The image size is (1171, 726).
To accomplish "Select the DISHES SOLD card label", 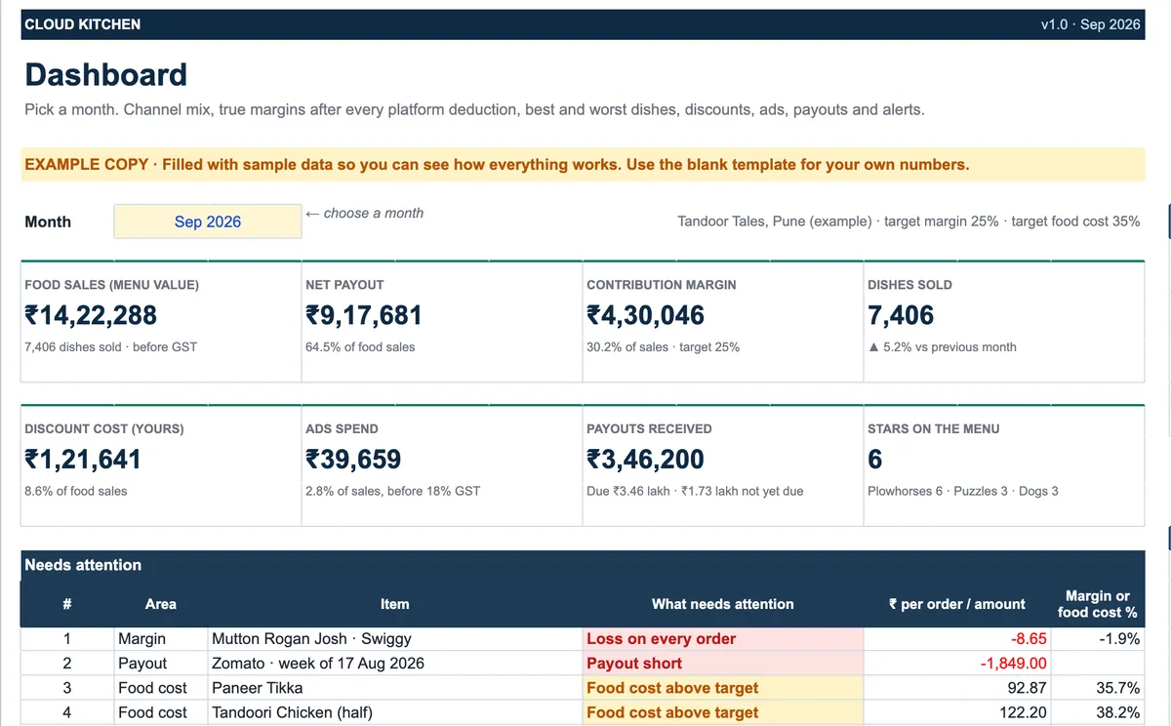I will (909, 285).
